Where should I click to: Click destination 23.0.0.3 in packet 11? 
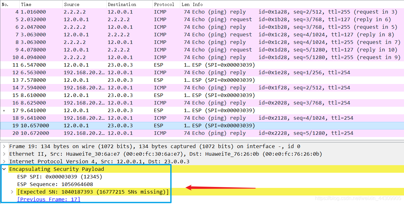[x=120, y=65]
